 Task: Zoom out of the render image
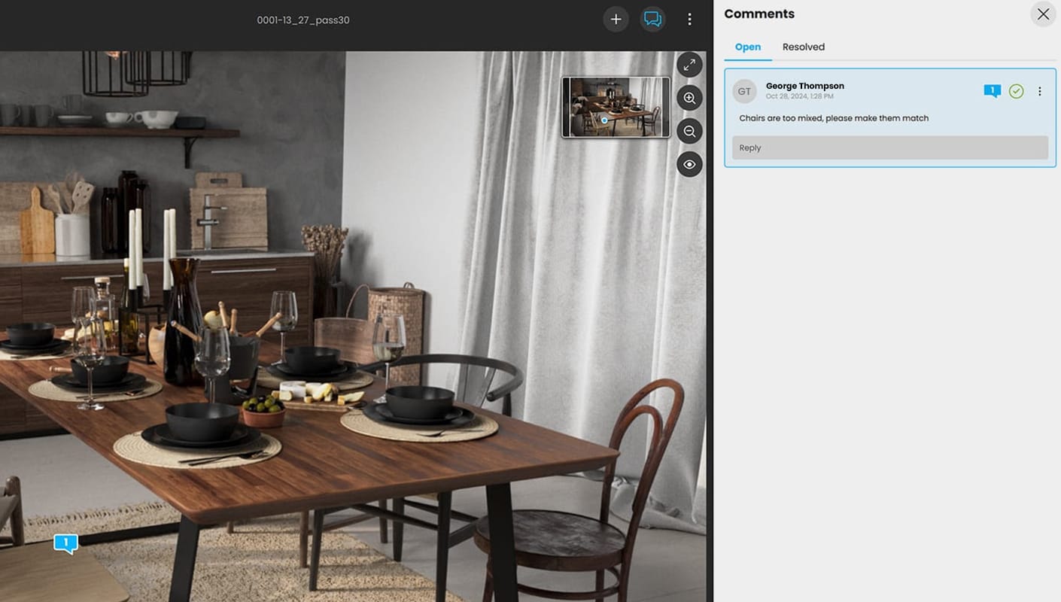(689, 131)
